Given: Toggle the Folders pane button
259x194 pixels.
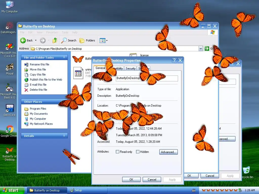Looking at the screenshot, I should pos(87,40).
